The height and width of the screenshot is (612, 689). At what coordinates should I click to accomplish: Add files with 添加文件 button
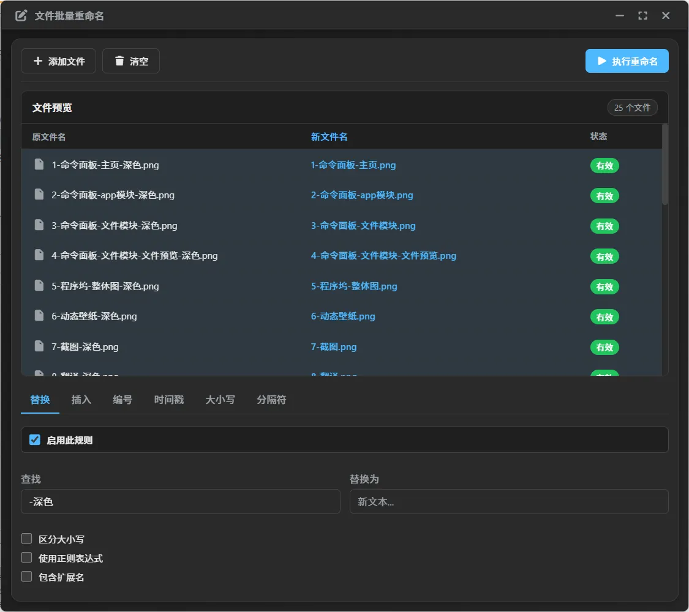pyautogui.click(x=58, y=61)
